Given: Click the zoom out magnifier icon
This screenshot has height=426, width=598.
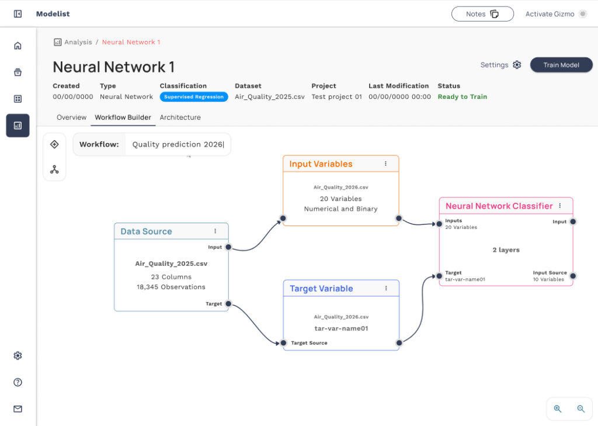Looking at the screenshot, I should 580,409.
